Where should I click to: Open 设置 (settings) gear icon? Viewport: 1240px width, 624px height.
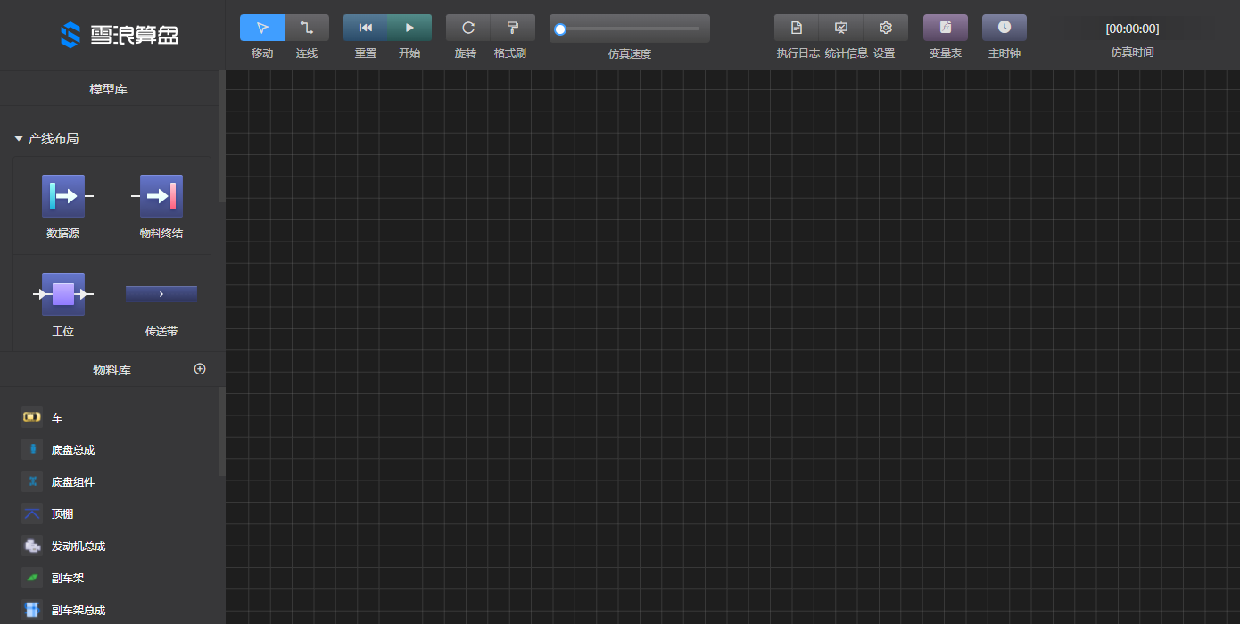(x=885, y=28)
